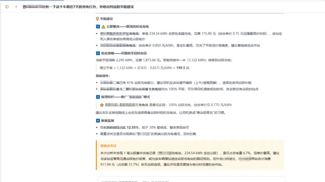325x182 pixels.
Task: Click the blue number 4 badge
Action: pos(98,121)
